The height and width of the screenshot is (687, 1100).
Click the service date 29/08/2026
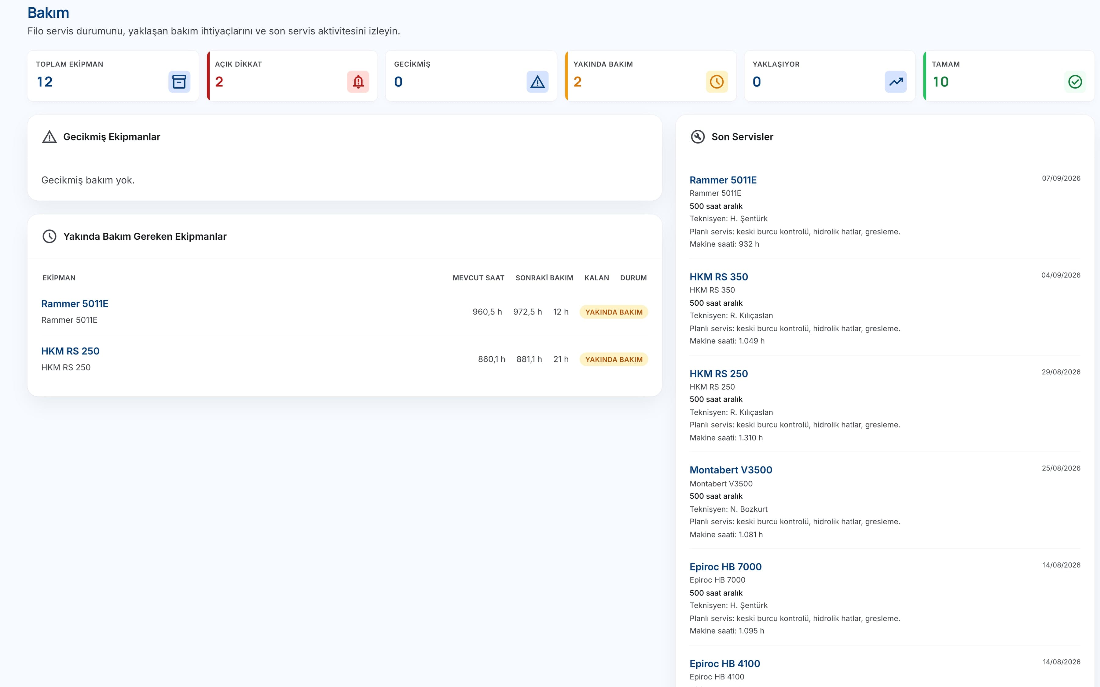click(x=1061, y=372)
